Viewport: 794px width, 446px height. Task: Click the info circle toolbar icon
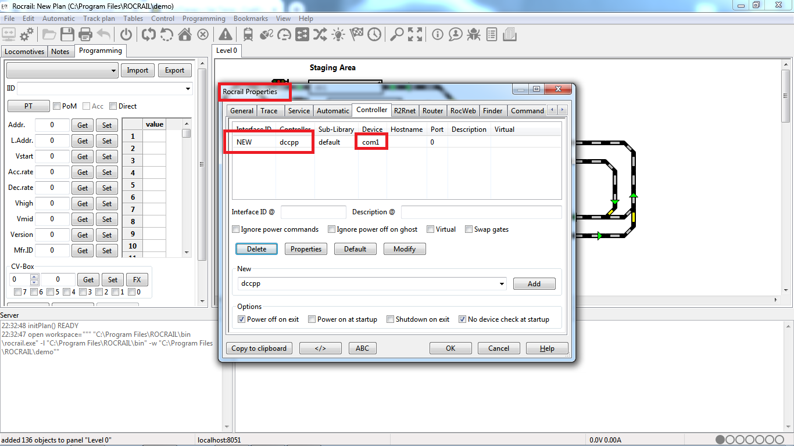click(437, 34)
